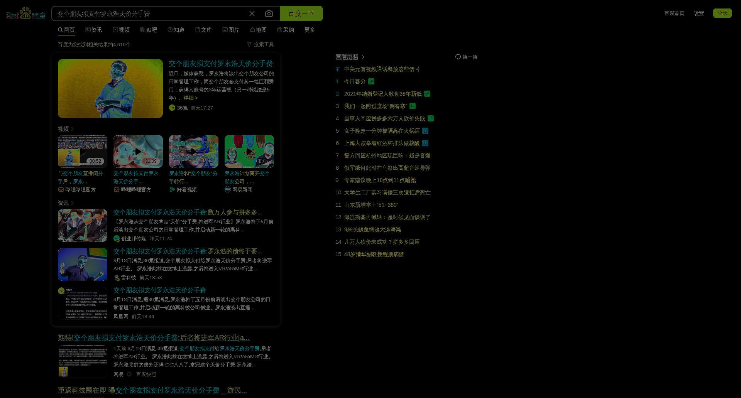The height and width of the screenshot is (398, 741).
Task: Play the 网易新闻 video thumbnail
Action: [249, 151]
